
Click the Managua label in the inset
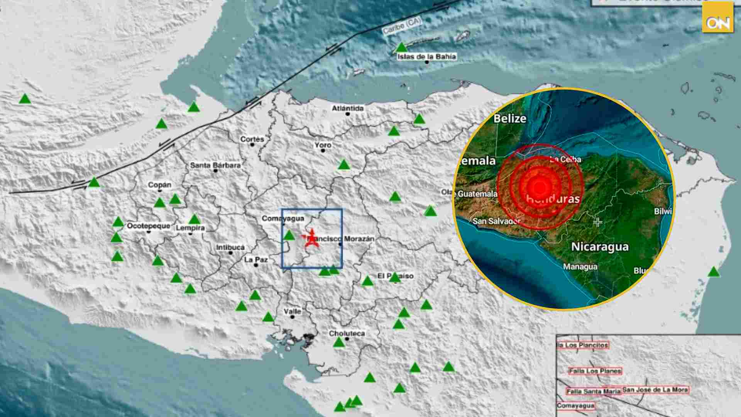tap(580, 267)
